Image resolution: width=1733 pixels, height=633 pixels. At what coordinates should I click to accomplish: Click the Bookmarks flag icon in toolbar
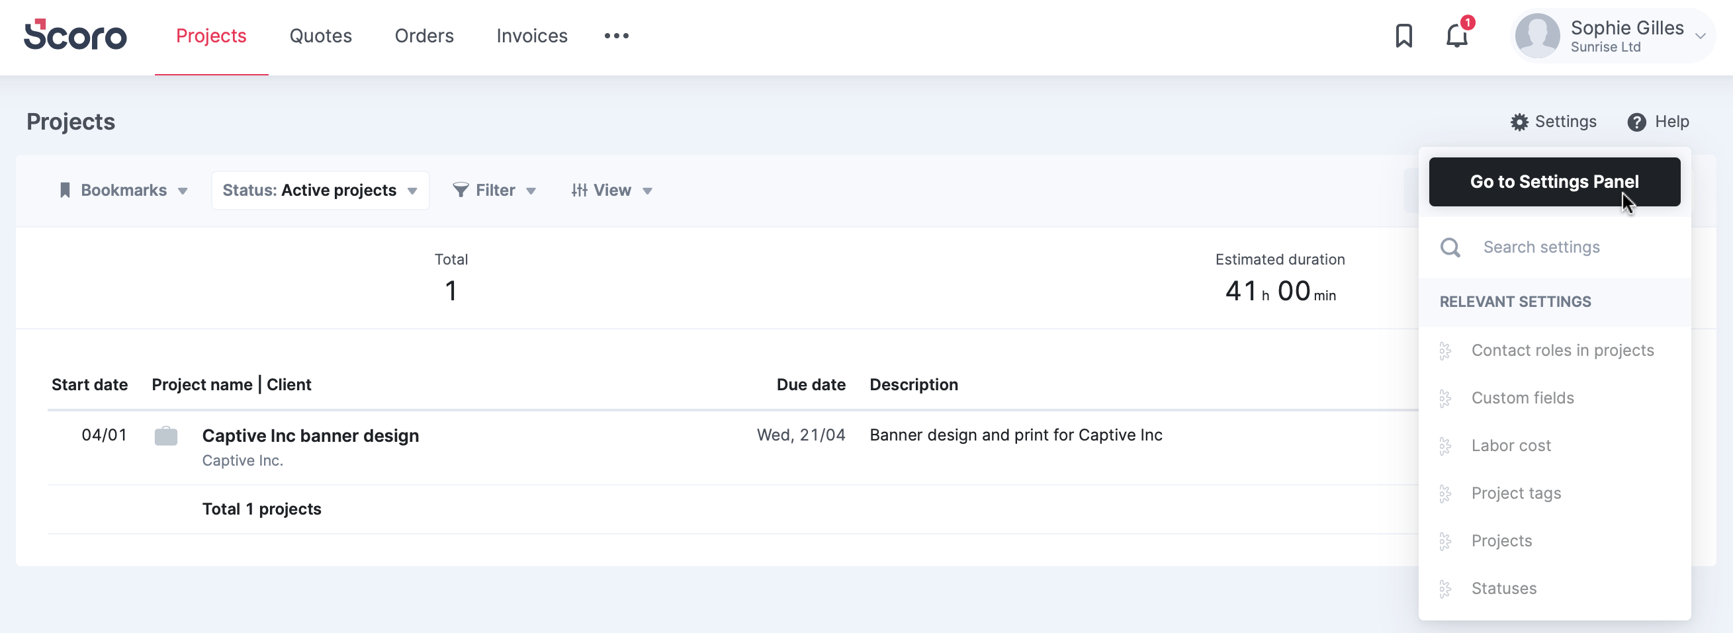pos(66,190)
